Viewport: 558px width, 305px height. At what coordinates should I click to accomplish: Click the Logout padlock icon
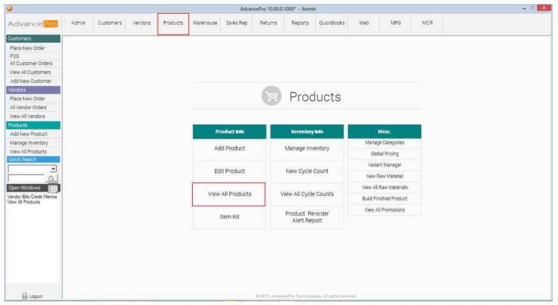click(x=25, y=296)
